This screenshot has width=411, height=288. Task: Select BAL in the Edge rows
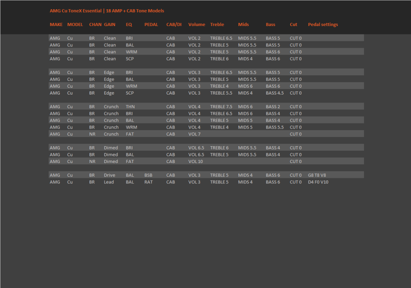click(x=130, y=79)
